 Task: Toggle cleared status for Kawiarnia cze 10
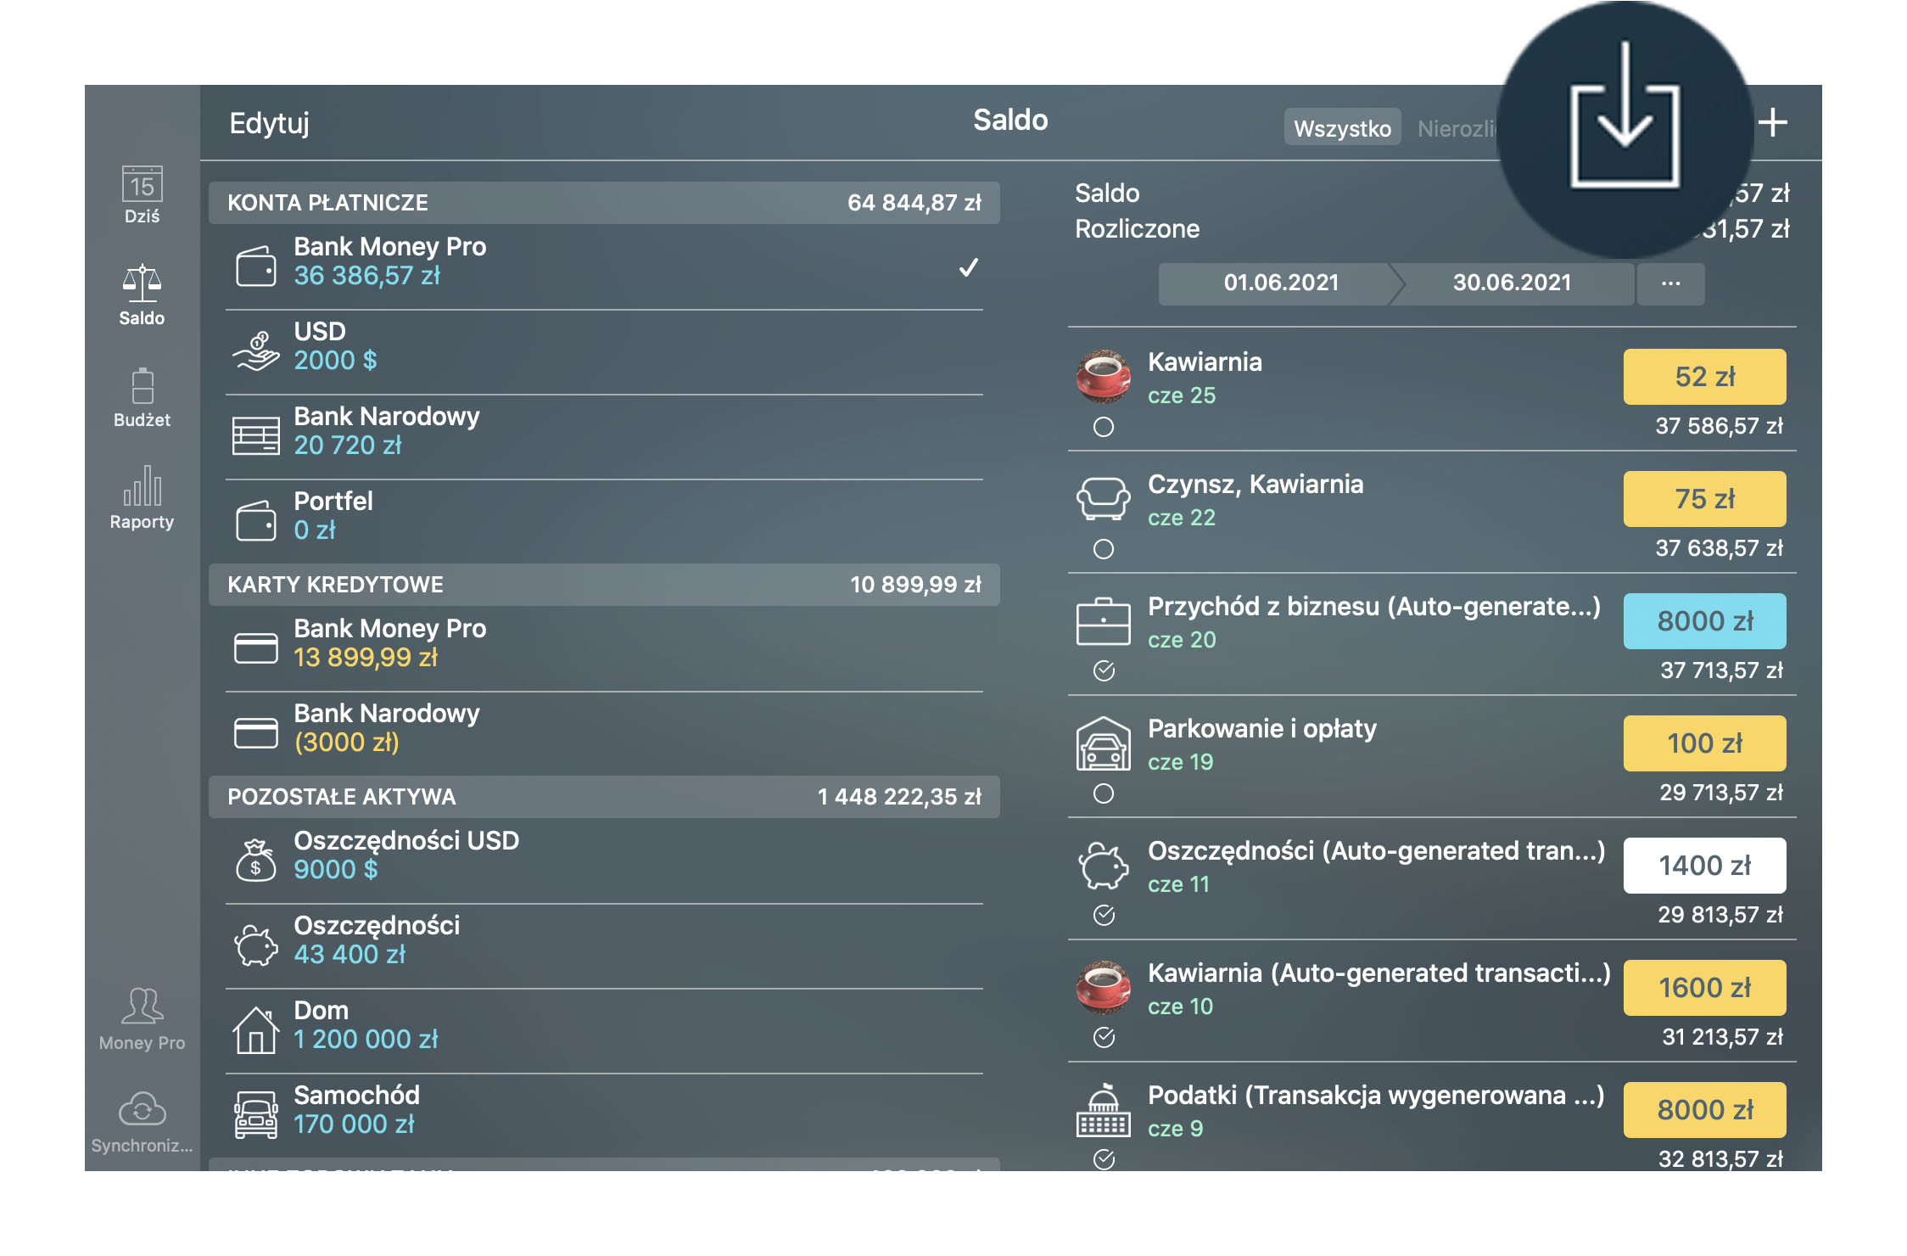pyautogui.click(x=1104, y=1037)
